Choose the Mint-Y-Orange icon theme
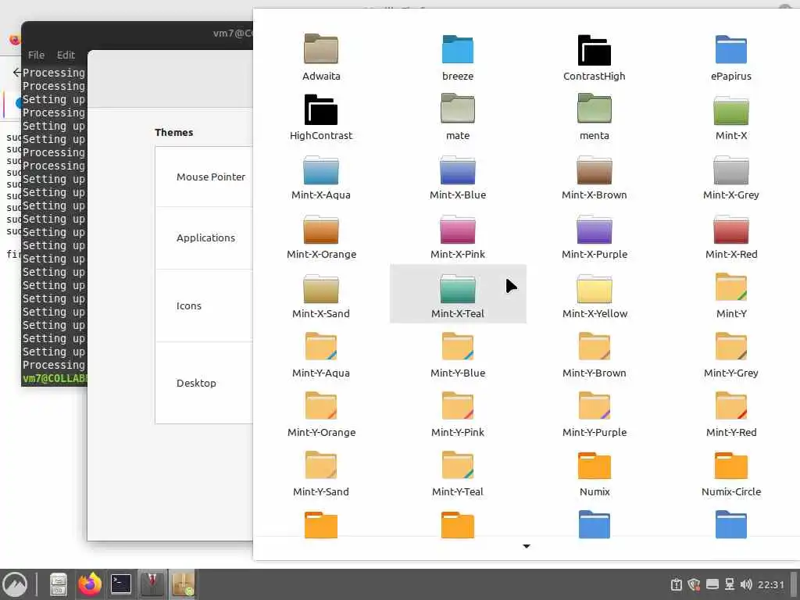 point(321,413)
